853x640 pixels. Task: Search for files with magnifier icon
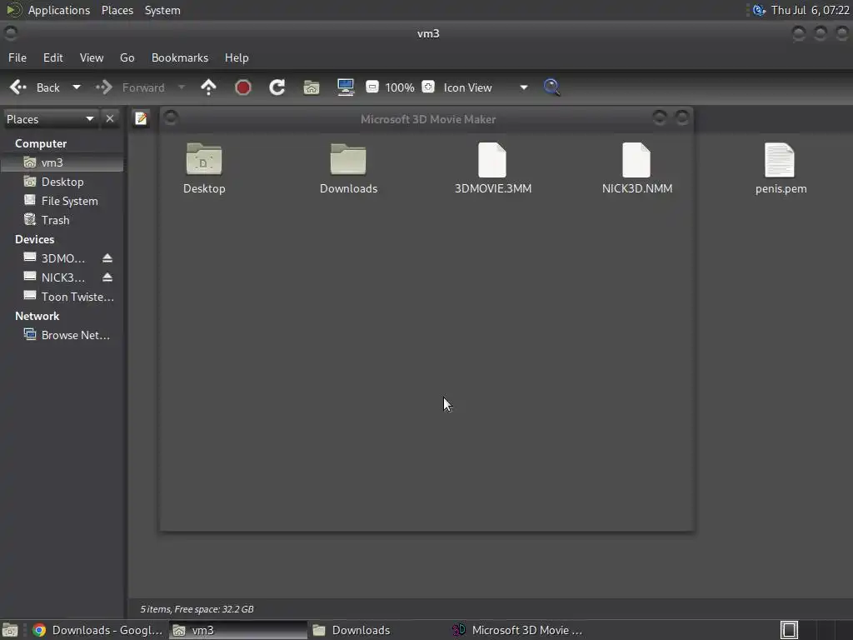(x=551, y=87)
